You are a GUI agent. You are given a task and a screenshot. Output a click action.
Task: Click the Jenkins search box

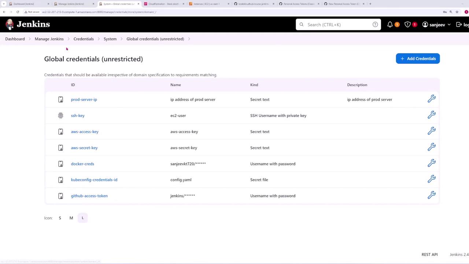[338, 25]
